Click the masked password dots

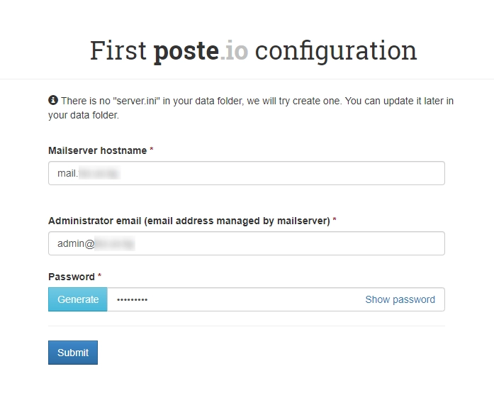pyautogui.click(x=133, y=300)
